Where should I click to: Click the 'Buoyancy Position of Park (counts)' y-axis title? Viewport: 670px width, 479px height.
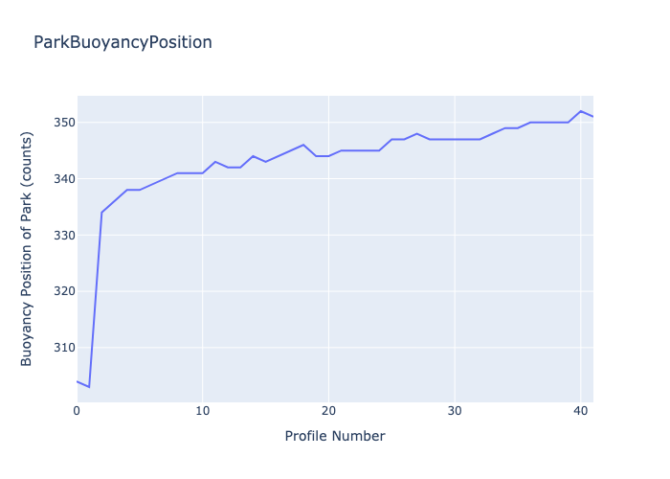pos(27,249)
